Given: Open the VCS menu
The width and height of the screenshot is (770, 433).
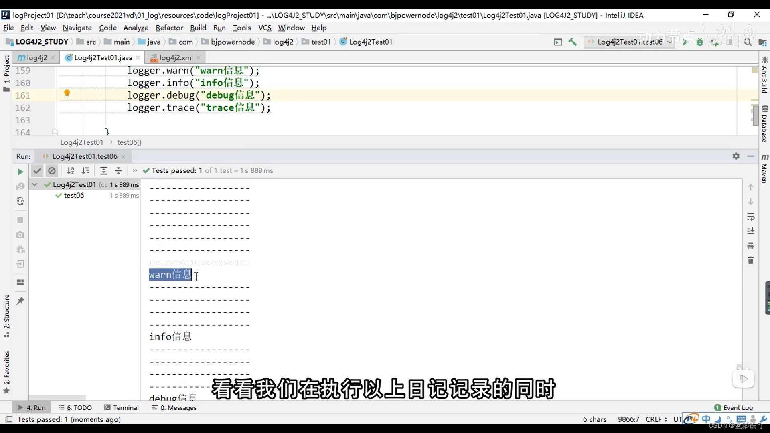Looking at the screenshot, I should pyautogui.click(x=265, y=28).
